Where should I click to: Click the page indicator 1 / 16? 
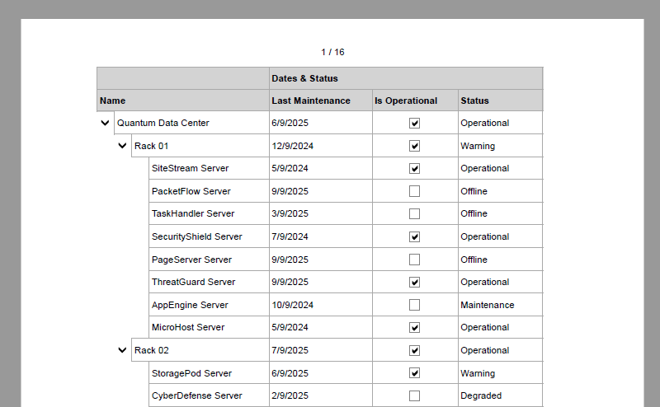pyautogui.click(x=332, y=52)
